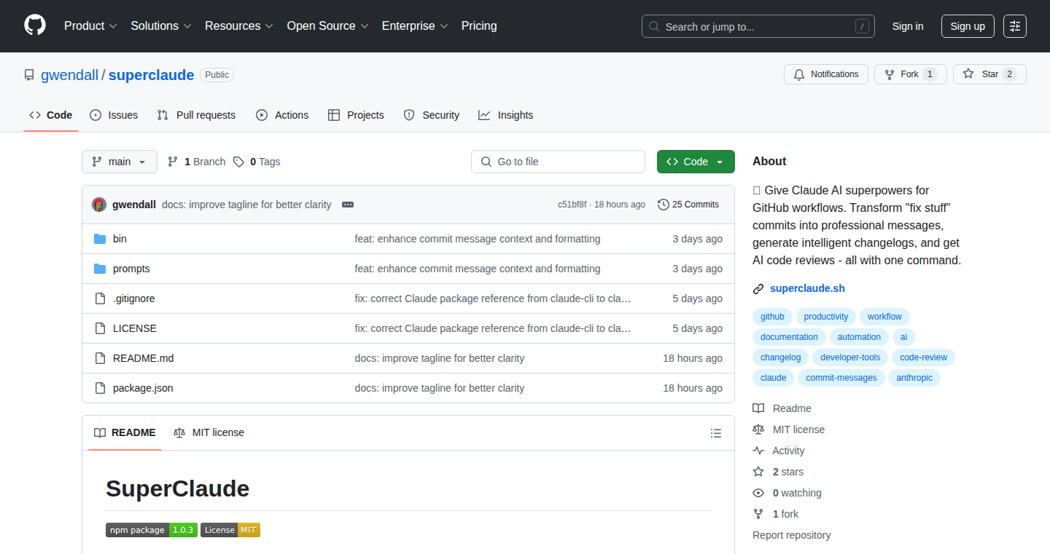Click the License MIT badge
1050x554 pixels.
tap(230, 530)
